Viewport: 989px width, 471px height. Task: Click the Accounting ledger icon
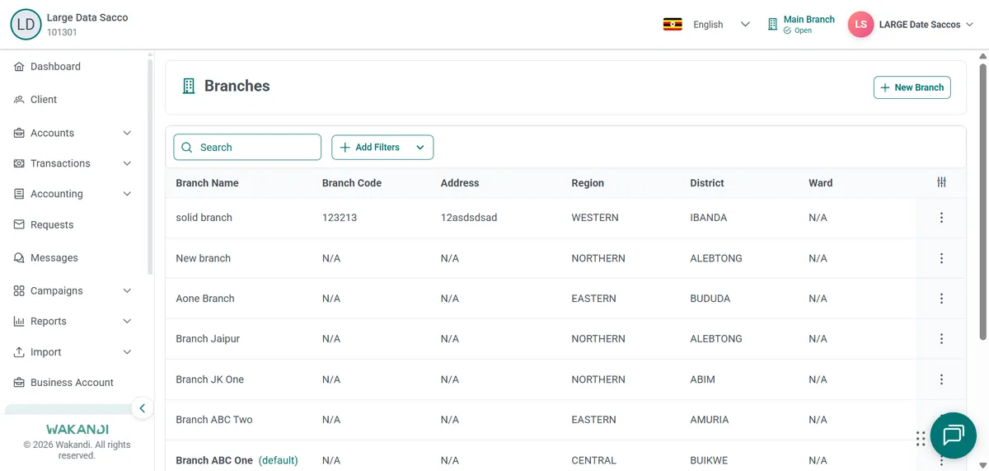click(19, 194)
